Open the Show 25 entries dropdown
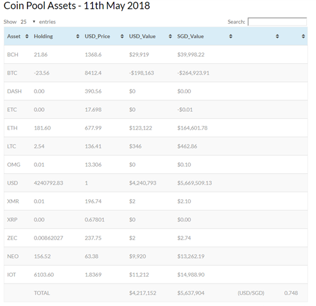Viewport: 316px width, 306px height. (x=28, y=22)
